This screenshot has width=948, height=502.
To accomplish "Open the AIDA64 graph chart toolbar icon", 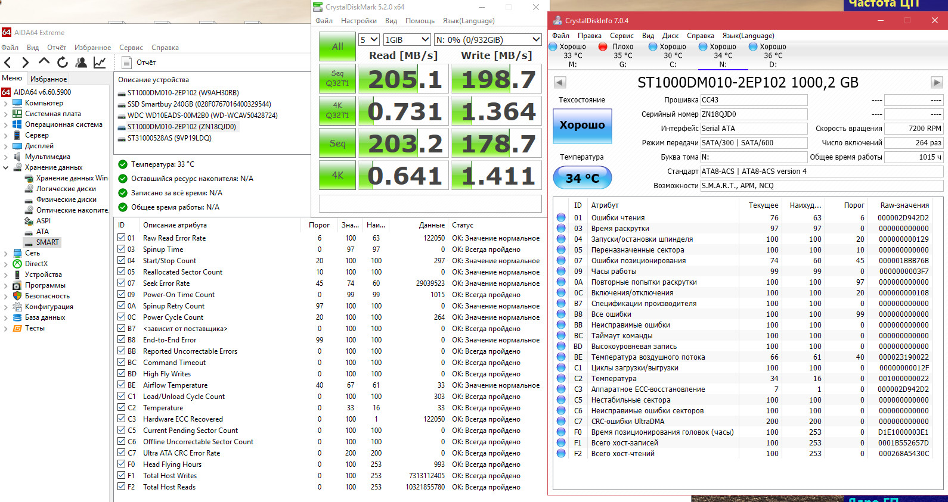I will 100,62.
